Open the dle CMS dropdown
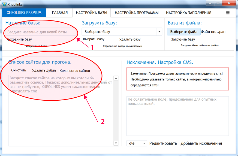238x156 pixels. click(x=144, y=143)
